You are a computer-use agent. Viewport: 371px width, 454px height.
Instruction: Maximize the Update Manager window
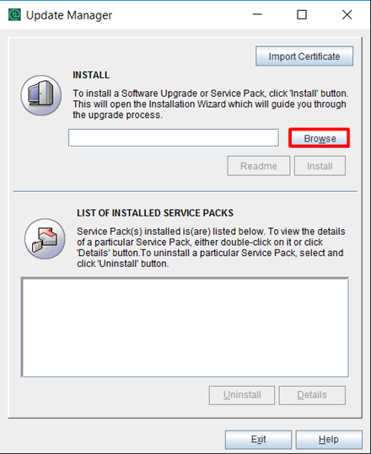point(302,14)
